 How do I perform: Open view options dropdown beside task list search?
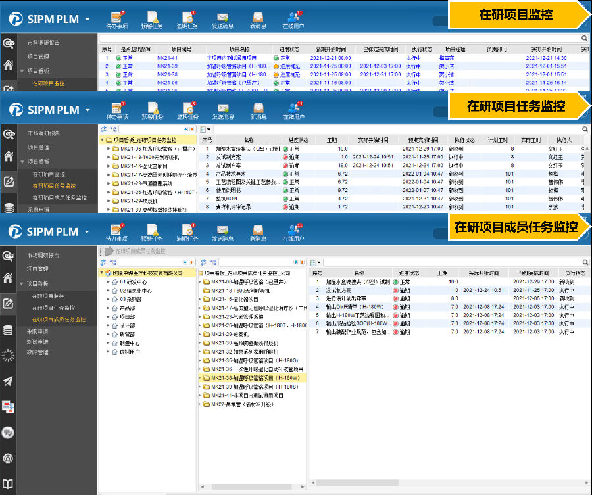[205, 130]
